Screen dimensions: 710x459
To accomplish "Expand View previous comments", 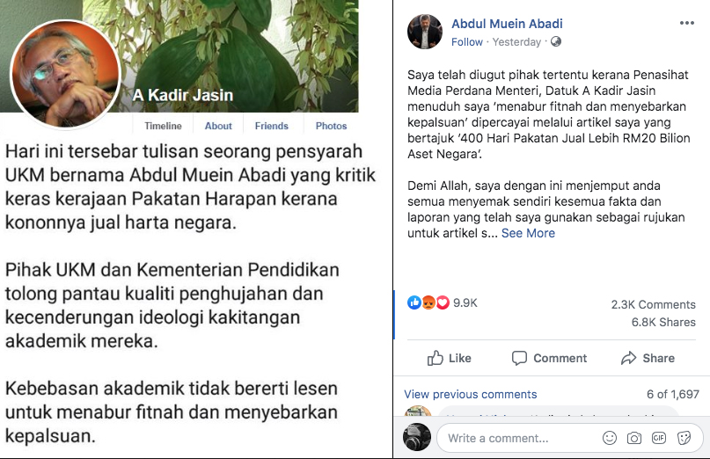I will [471, 394].
